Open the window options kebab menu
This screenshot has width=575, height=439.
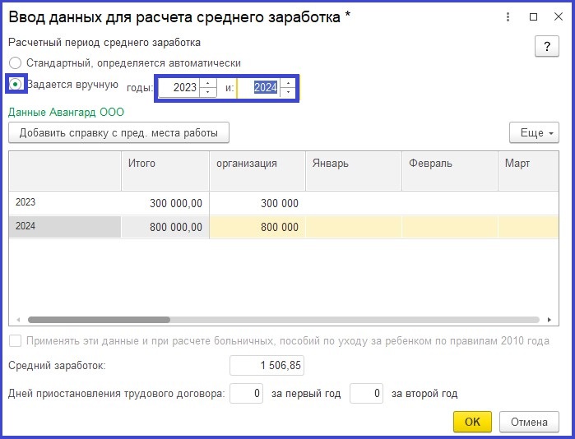(509, 17)
